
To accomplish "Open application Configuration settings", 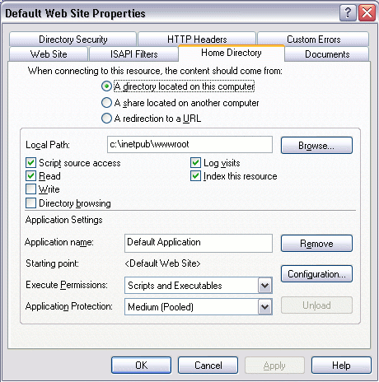I will click(316, 273).
